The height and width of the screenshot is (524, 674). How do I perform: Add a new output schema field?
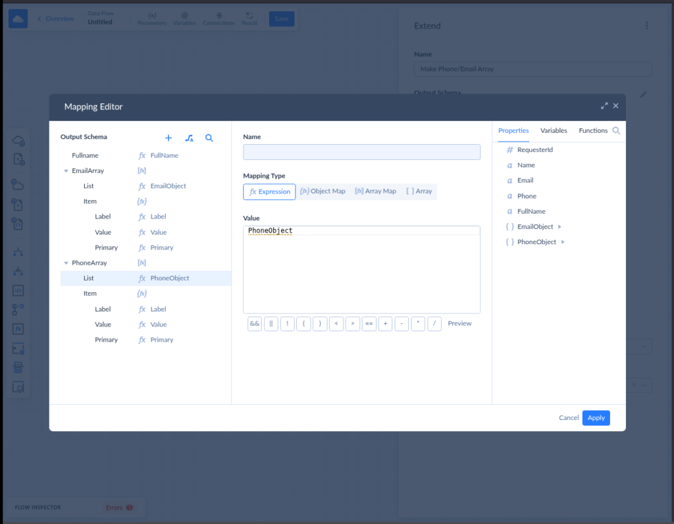click(x=168, y=138)
